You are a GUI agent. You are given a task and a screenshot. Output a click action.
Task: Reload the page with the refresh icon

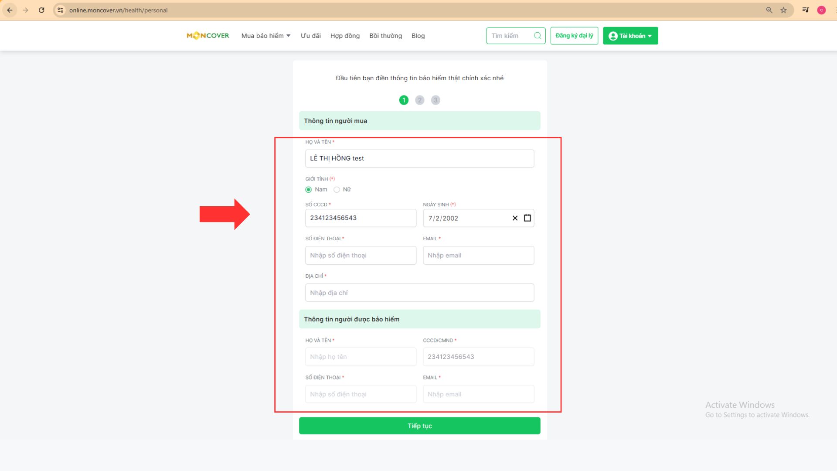[x=41, y=10]
